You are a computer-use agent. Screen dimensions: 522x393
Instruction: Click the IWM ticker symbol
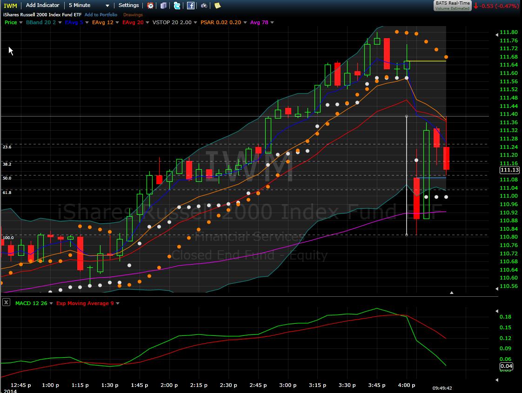coord(10,6)
